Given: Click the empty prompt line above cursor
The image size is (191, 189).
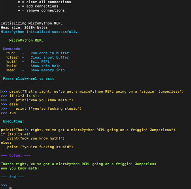Looking at the screenshot, I should [x=4, y=185].
